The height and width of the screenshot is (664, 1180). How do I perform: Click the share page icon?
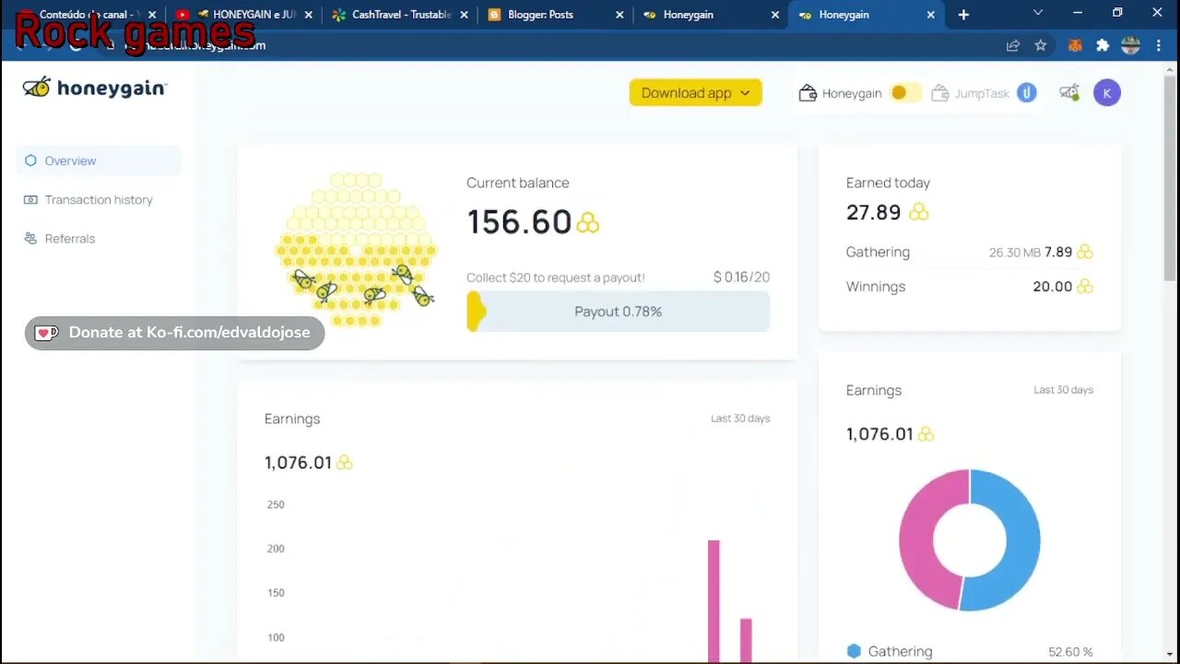1013,45
